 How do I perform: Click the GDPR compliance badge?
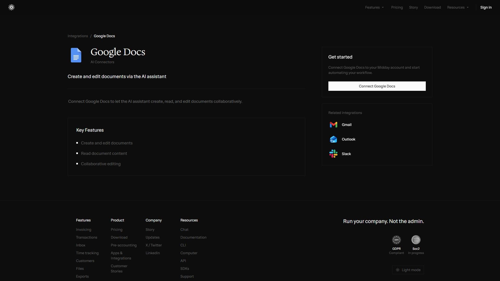(396, 240)
